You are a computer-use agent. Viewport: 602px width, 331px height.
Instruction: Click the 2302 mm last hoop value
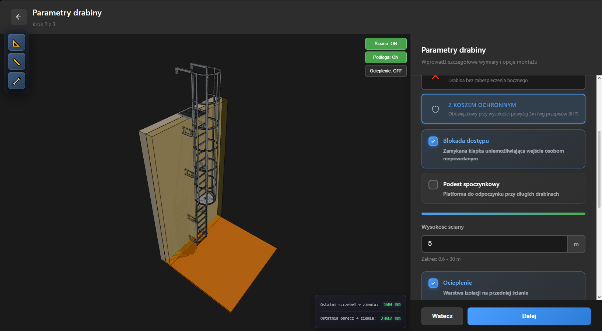click(391, 318)
